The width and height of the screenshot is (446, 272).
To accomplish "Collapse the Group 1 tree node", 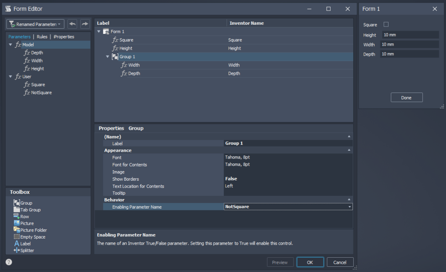I will click(x=108, y=57).
